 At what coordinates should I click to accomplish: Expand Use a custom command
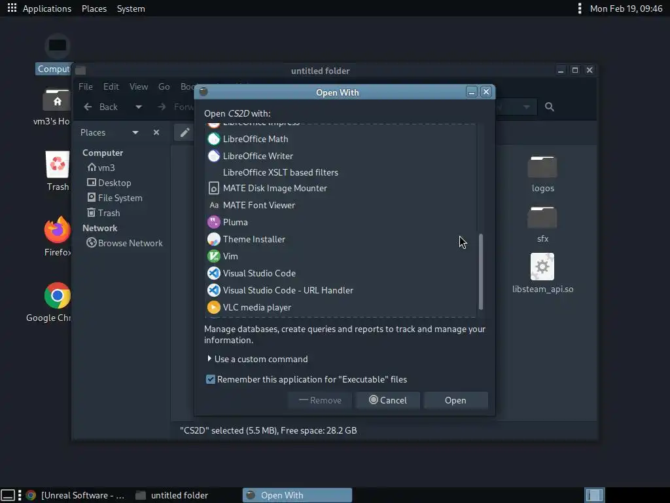[257, 360]
